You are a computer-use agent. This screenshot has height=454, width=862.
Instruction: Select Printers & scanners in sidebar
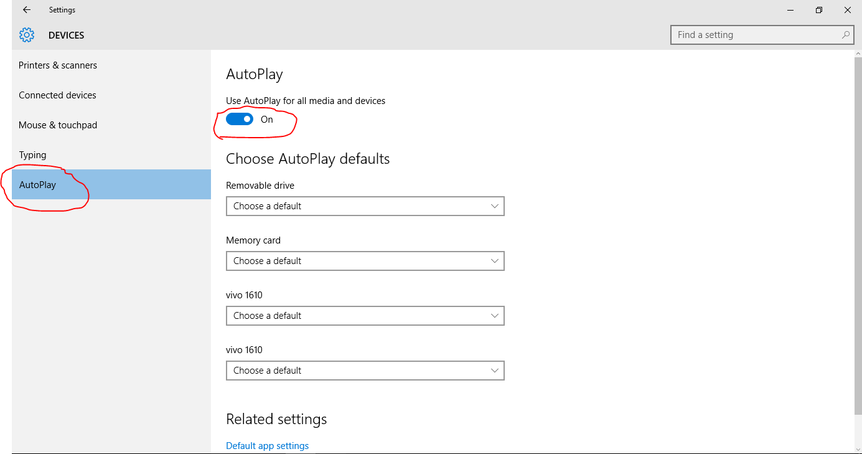point(58,65)
